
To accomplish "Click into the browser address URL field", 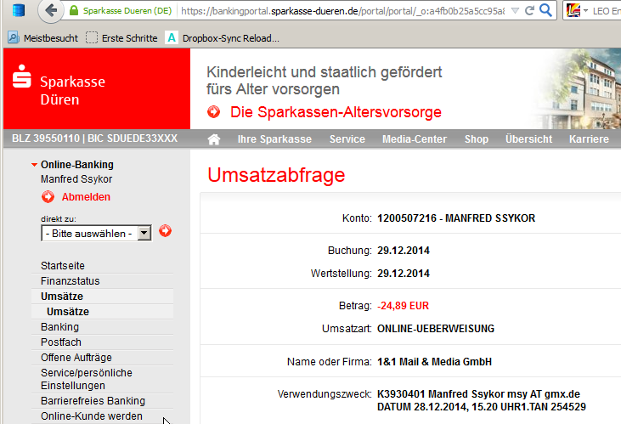I will (340, 12).
